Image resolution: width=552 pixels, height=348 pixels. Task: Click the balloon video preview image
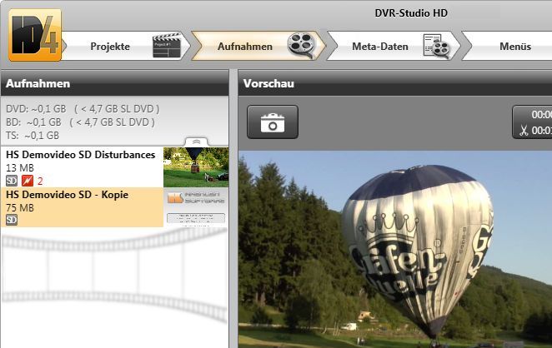tap(395, 250)
